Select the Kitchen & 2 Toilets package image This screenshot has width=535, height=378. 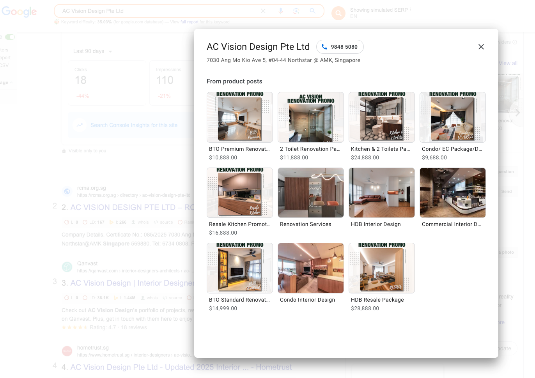point(381,117)
